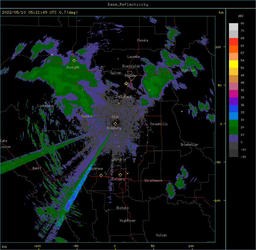Select the red 65 dBZ legend swatch
The width and height of the screenshot is (256, 250).
233,42
